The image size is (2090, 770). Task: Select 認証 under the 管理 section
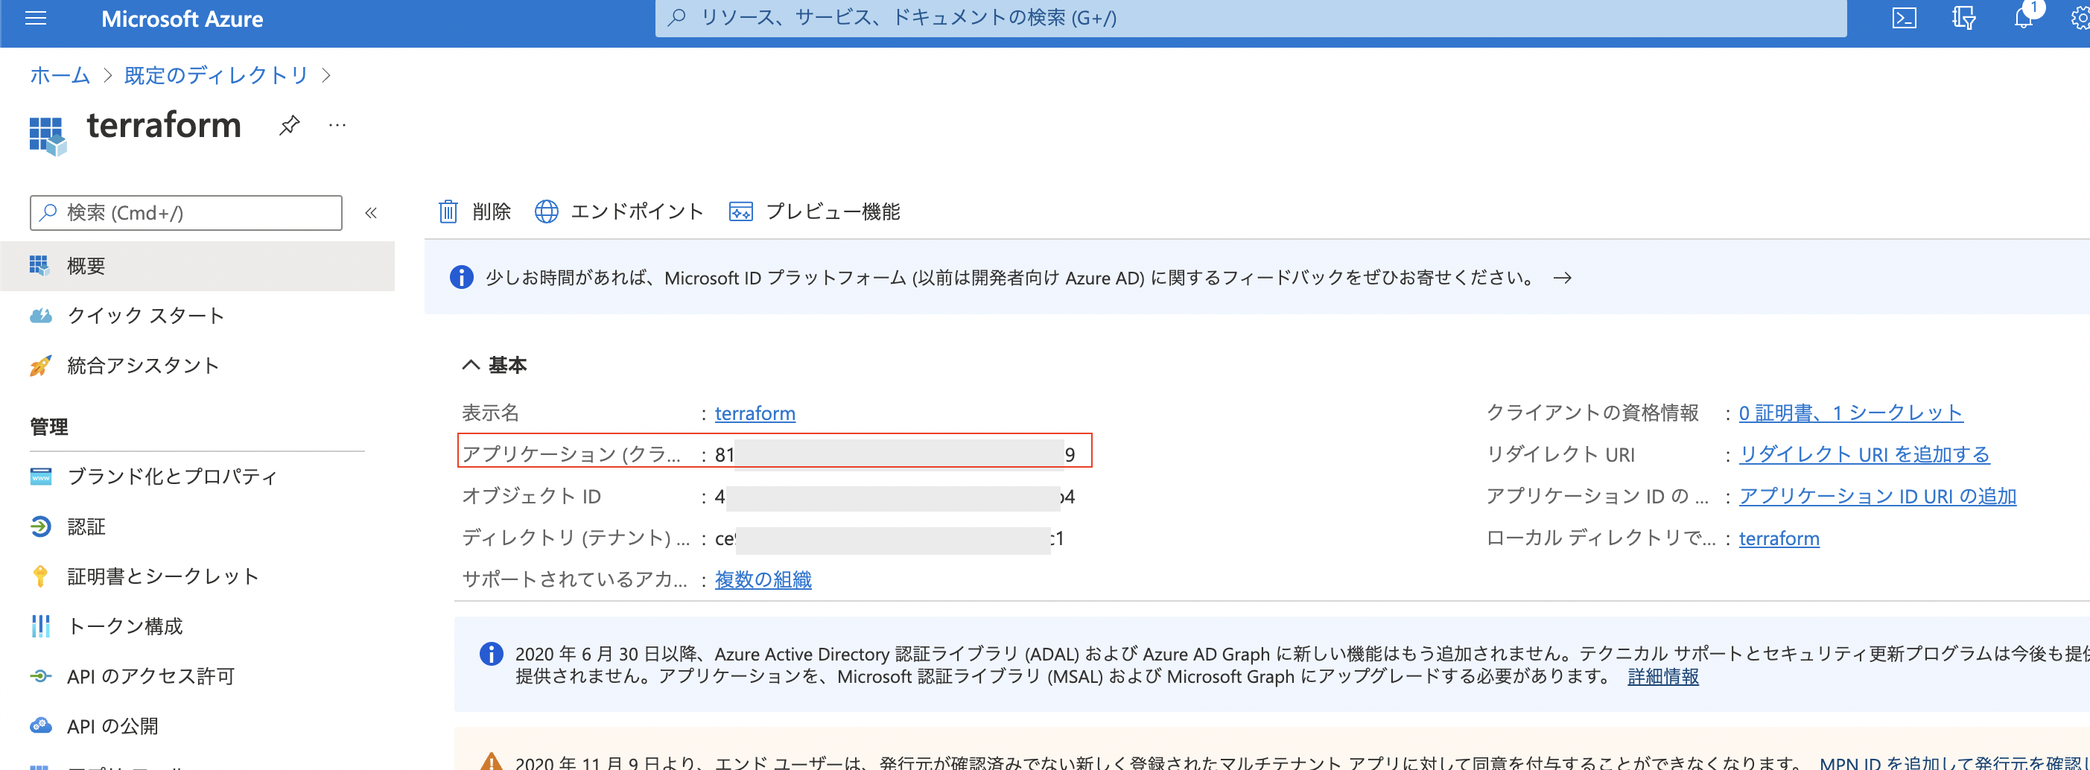86,526
